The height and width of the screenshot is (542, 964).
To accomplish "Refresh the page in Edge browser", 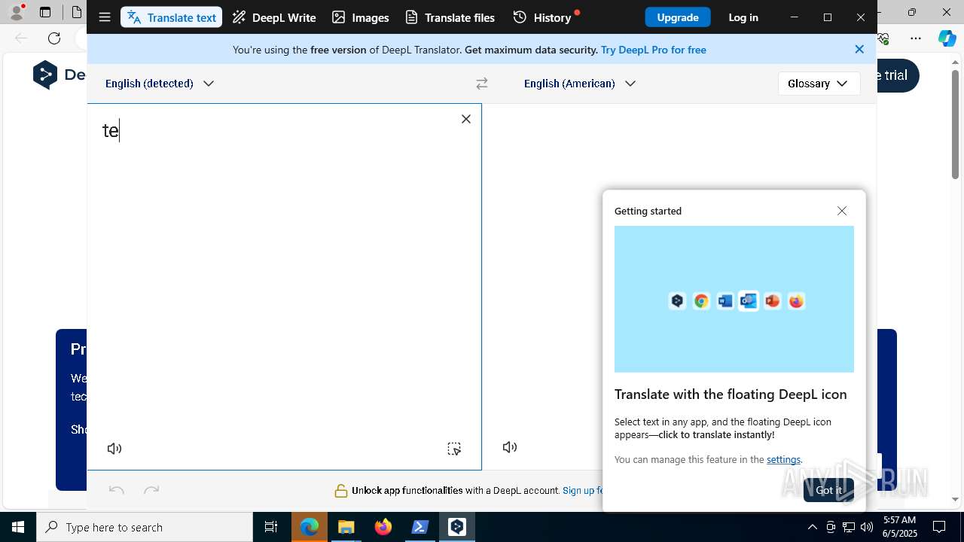I will pos(54,38).
